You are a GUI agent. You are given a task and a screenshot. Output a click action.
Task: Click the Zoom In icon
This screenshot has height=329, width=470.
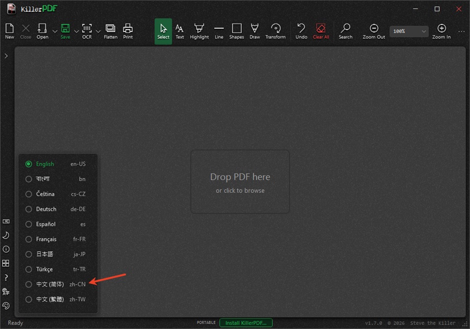[x=441, y=31]
